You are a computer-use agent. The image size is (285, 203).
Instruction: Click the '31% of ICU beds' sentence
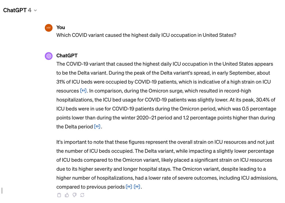pos(164,82)
